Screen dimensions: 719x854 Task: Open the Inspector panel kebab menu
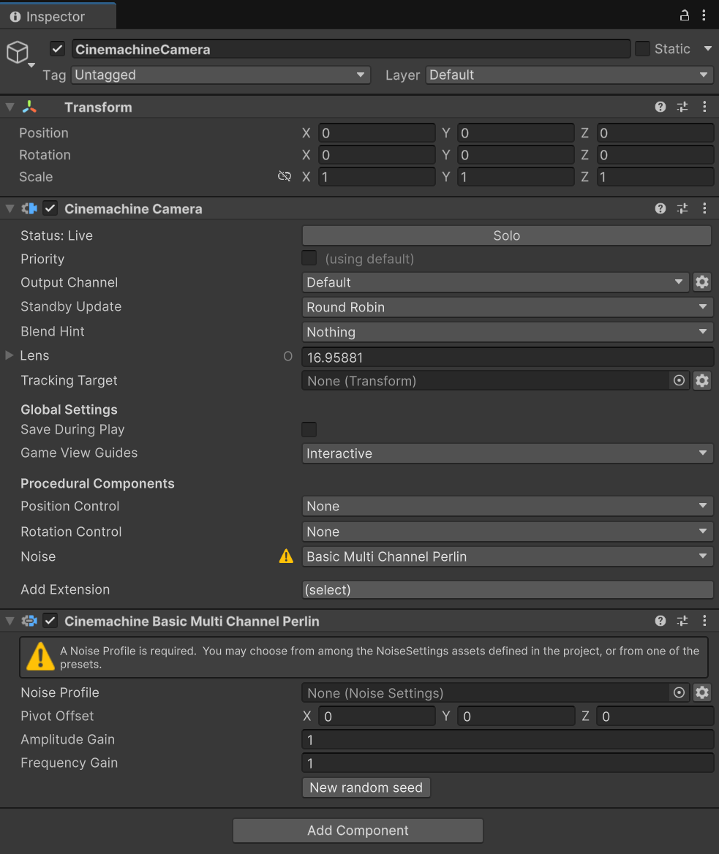pos(704,15)
